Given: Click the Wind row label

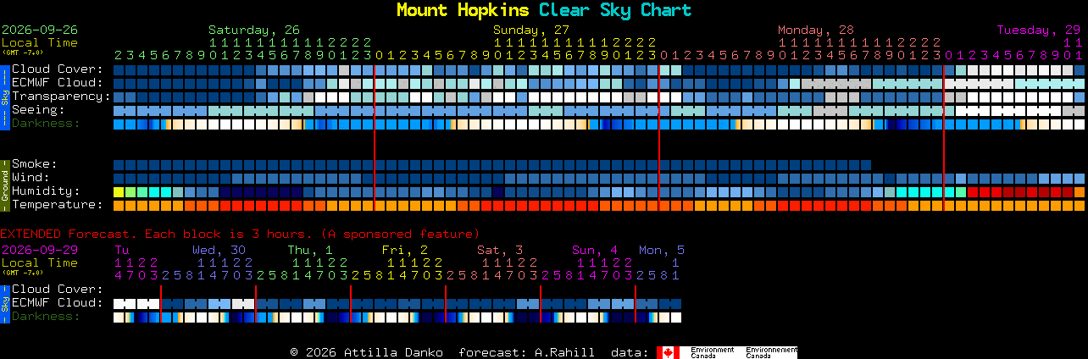Looking at the screenshot, I should point(31,178).
